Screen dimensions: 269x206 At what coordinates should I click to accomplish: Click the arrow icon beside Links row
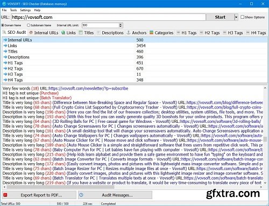5,46
